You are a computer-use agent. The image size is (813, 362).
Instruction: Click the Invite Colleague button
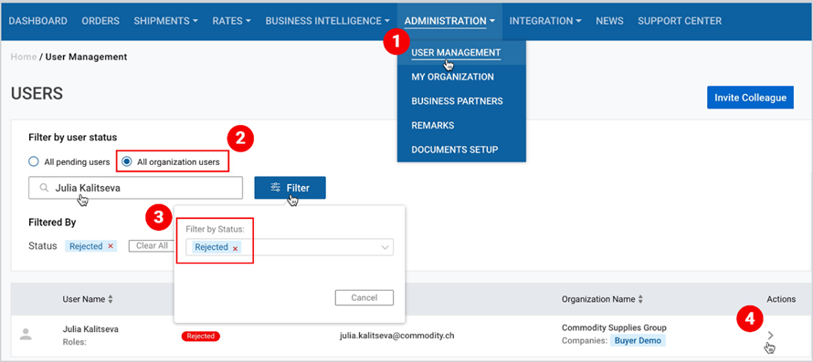click(750, 98)
